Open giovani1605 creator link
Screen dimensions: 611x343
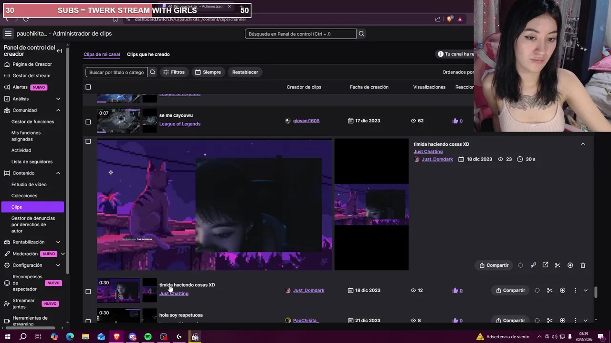(306, 121)
